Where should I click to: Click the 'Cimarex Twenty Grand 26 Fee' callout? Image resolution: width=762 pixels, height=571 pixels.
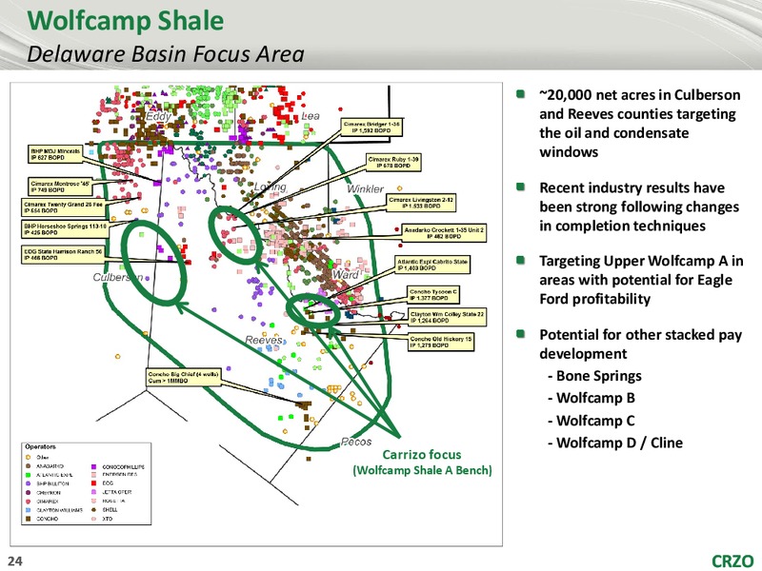(x=63, y=207)
